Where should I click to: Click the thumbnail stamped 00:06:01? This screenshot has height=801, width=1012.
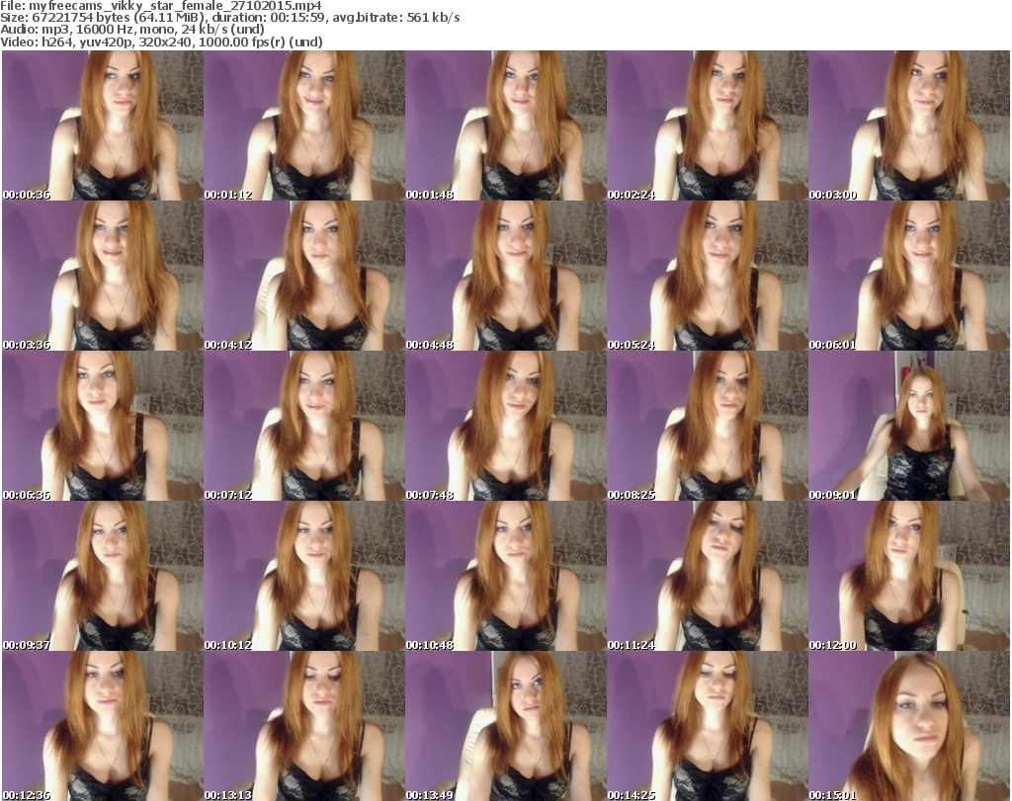(x=909, y=276)
